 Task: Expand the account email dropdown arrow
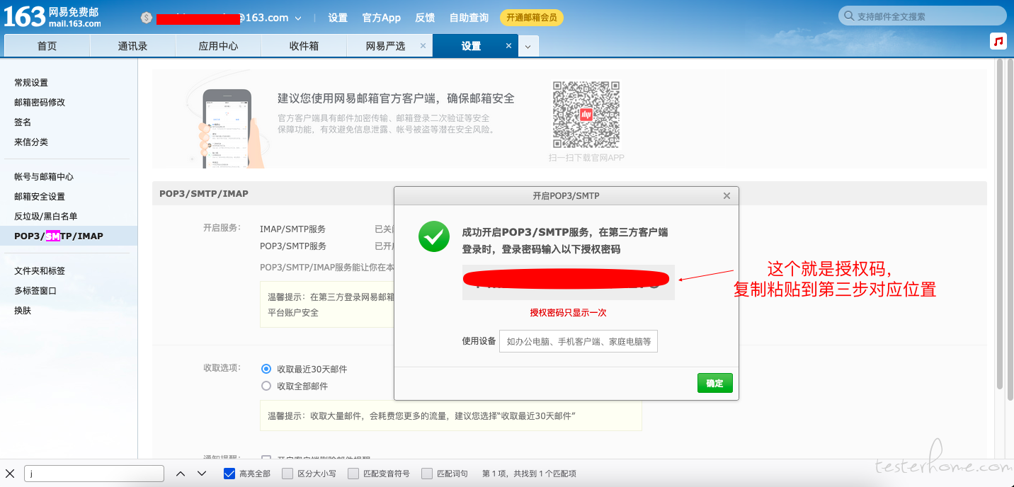click(298, 18)
